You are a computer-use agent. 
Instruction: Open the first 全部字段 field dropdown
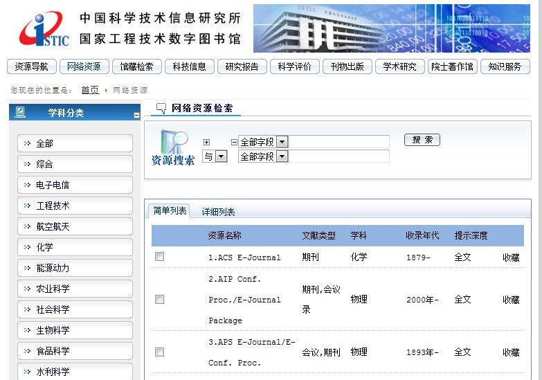tap(282, 142)
